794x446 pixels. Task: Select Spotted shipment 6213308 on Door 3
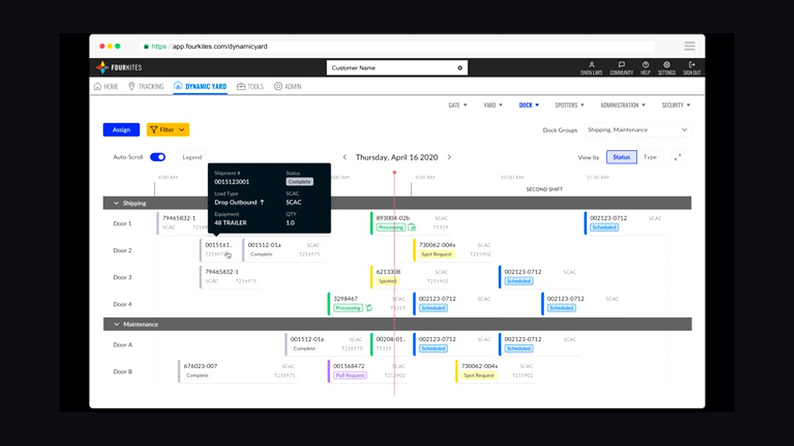(411, 277)
